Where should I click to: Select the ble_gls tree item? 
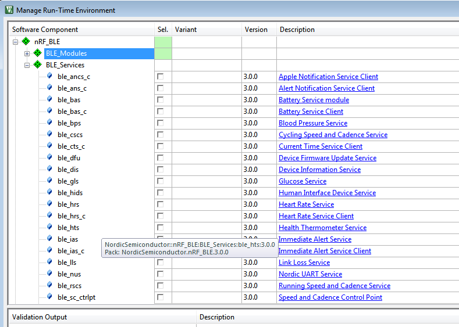(x=68, y=181)
